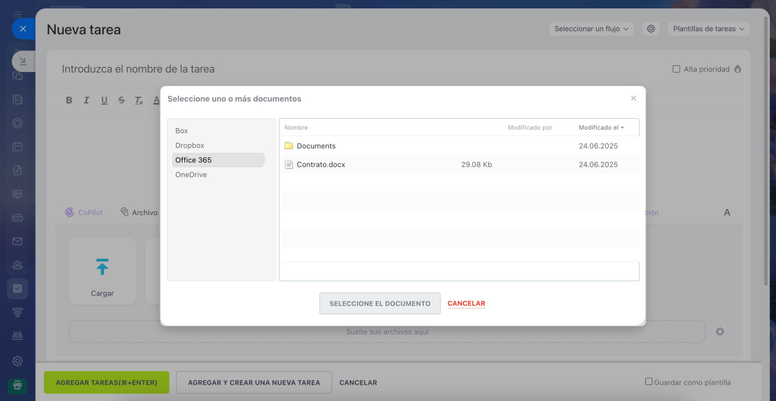Open the funnel filter sidebar icon
This screenshot has width=776, height=401.
pos(18,312)
